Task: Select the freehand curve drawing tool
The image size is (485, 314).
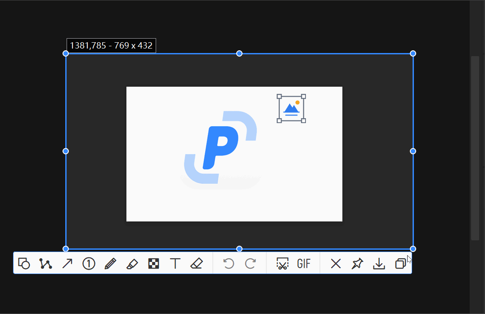Action: pos(45,264)
